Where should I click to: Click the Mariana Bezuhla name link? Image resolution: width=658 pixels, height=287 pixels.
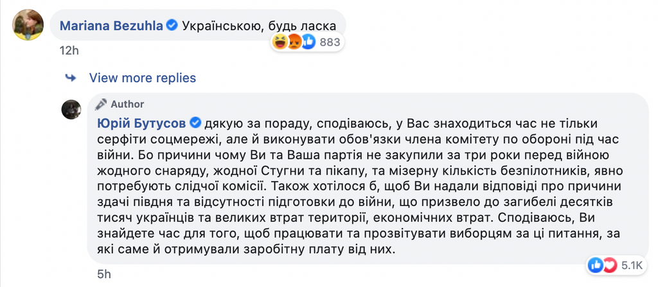[112, 26]
